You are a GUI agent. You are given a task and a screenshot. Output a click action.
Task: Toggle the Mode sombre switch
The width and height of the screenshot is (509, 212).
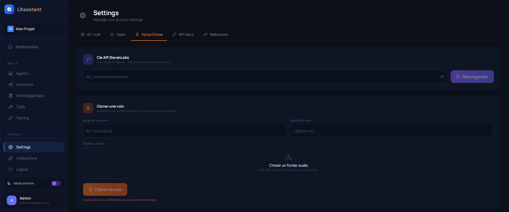point(56,183)
